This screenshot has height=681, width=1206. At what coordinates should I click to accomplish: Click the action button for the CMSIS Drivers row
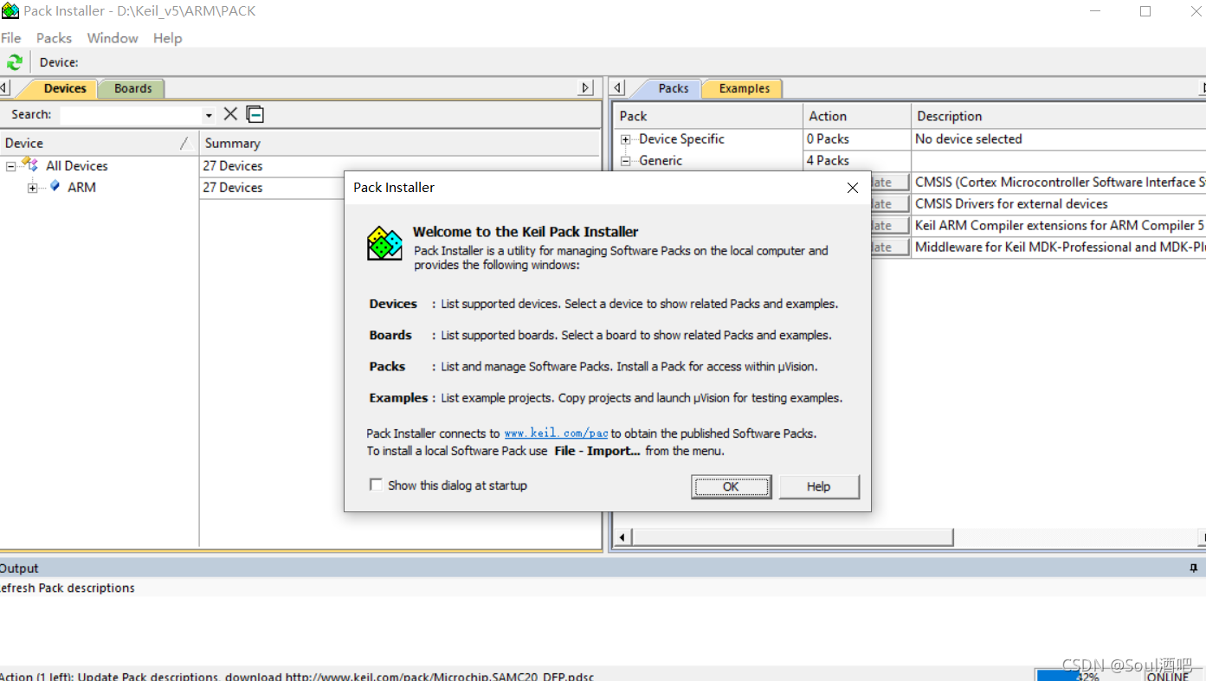(x=890, y=204)
